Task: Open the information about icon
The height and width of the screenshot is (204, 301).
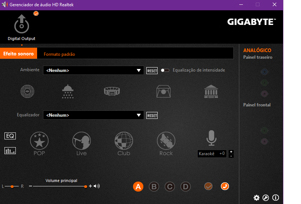Action: tap(276, 198)
